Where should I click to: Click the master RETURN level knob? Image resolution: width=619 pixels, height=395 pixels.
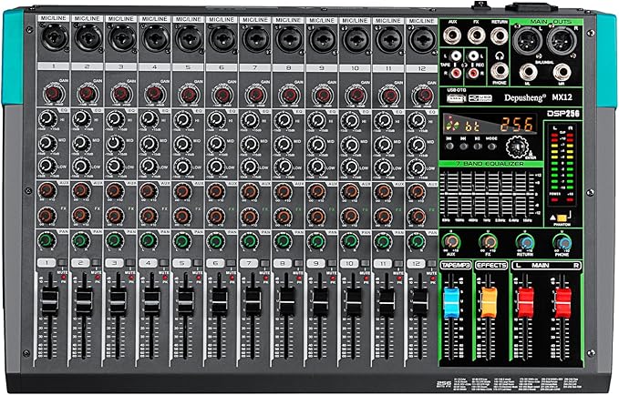pyautogui.click(x=525, y=241)
